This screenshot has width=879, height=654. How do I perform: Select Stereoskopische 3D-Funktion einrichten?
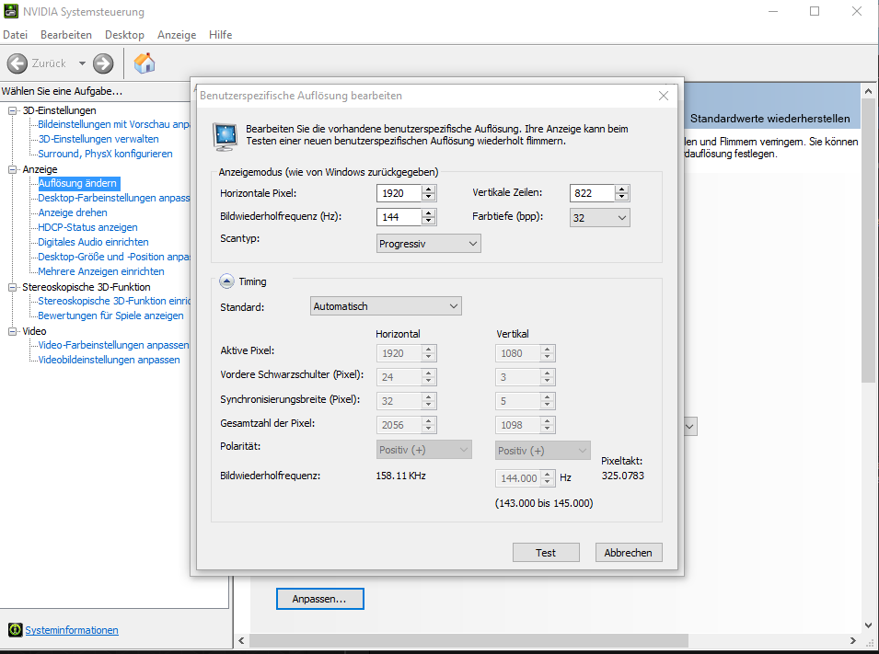point(114,301)
